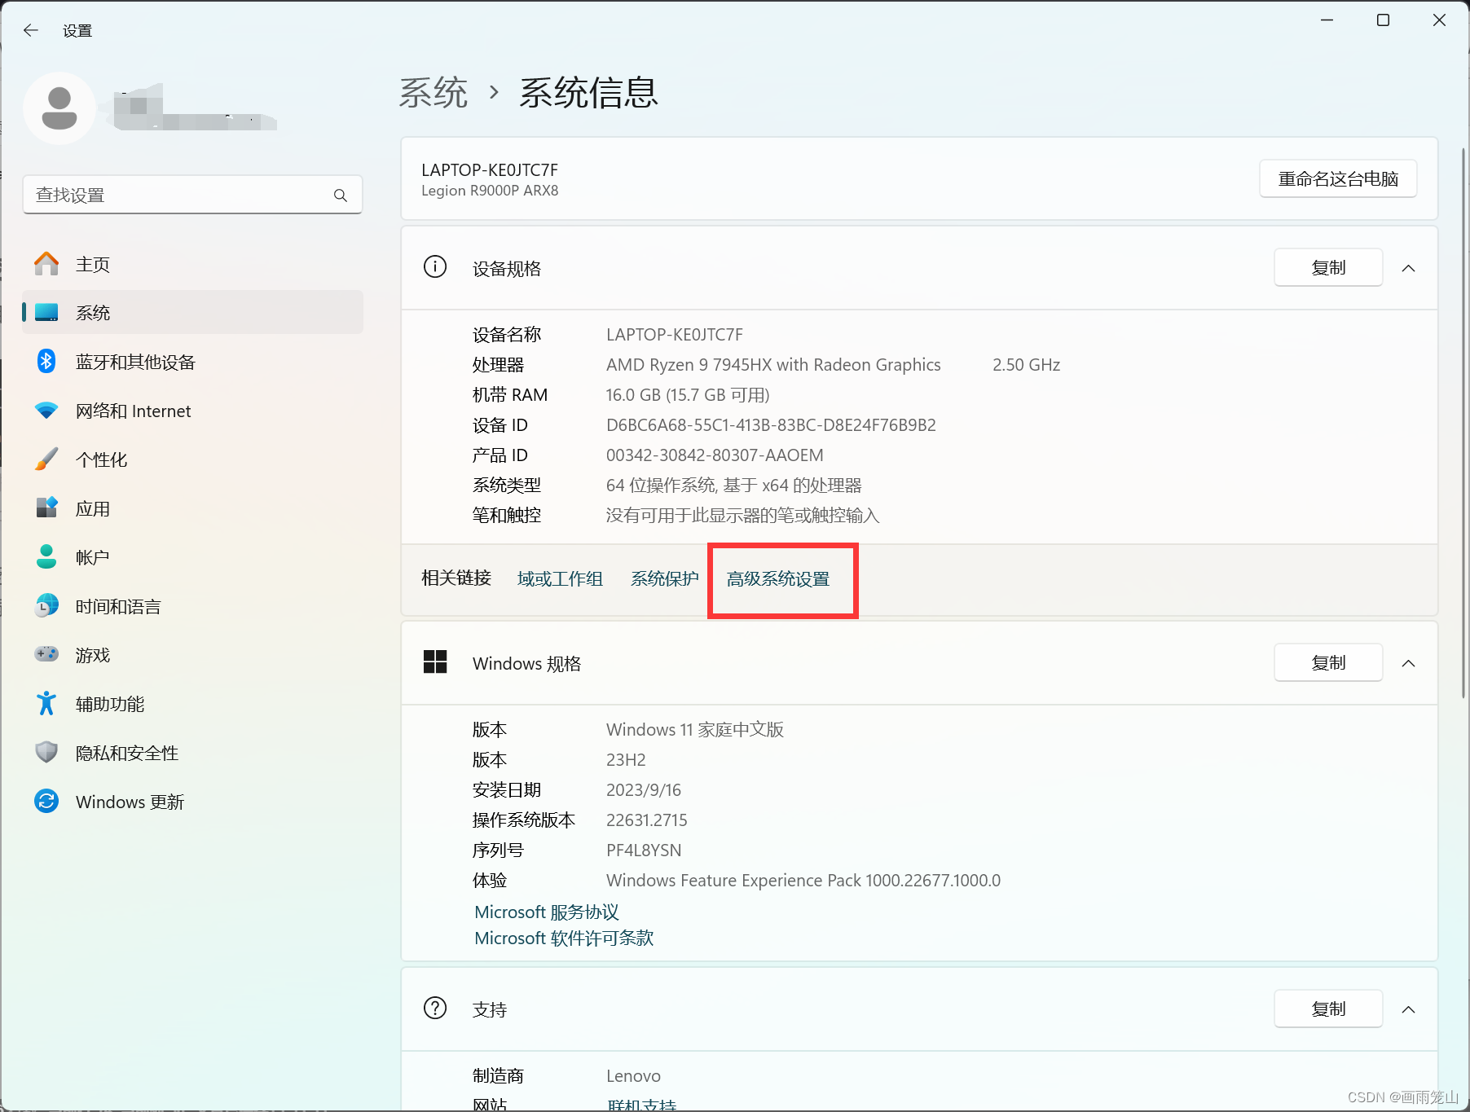Open 时间和语言 settings

[x=192, y=606]
